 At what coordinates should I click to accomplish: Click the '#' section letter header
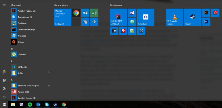12,61
